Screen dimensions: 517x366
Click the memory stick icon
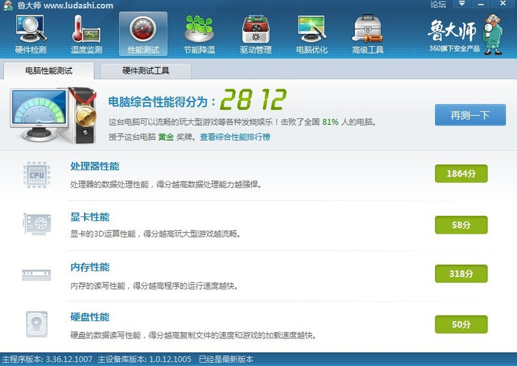pyautogui.click(x=37, y=275)
